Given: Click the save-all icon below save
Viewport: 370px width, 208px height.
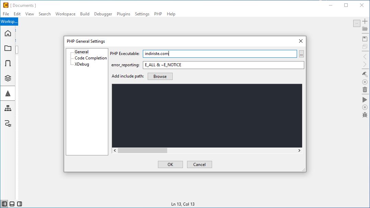Looking at the screenshot, I should [x=365, y=46].
